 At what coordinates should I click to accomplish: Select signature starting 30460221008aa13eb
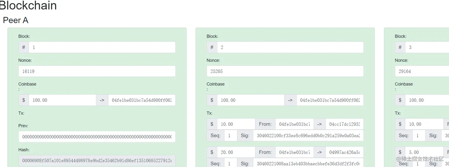click(308, 163)
